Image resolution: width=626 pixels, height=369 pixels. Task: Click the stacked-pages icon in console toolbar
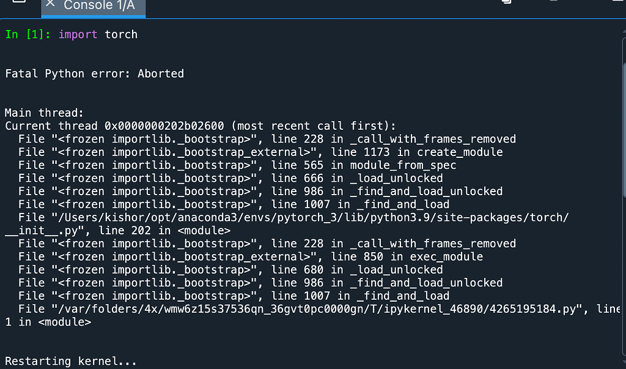[x=506, y=2]
